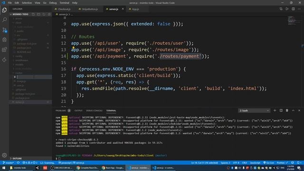
Task: Click the Run triangle icon in editor toolbar
Action: point(287,9)
